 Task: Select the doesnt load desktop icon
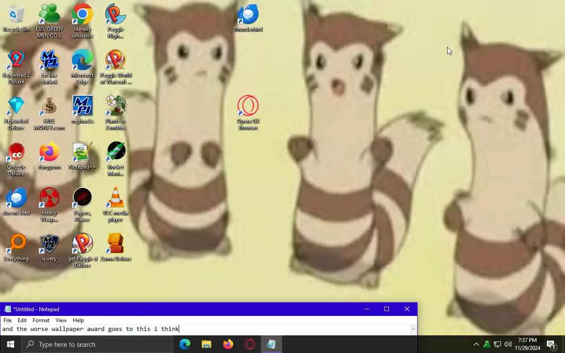(16, 201)
